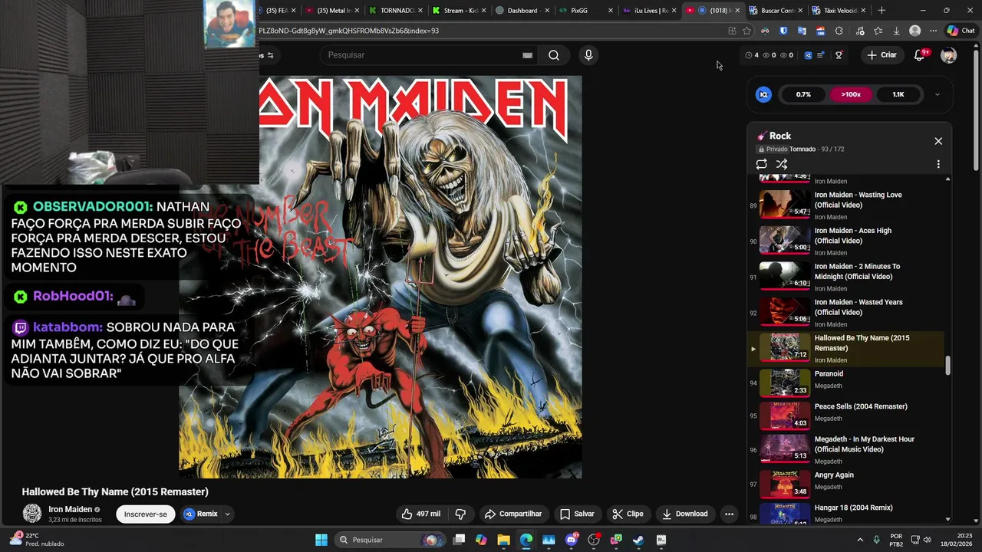
Task: Open Discord from the taskbar
Action: point(571,540)
